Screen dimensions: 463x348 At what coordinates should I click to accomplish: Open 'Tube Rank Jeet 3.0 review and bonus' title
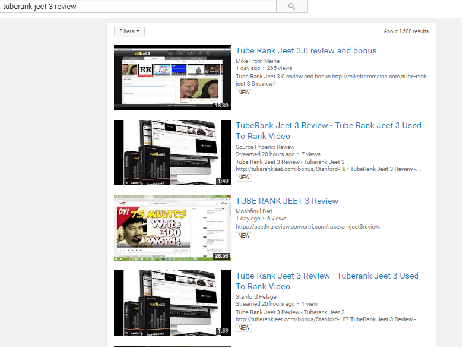306,50
